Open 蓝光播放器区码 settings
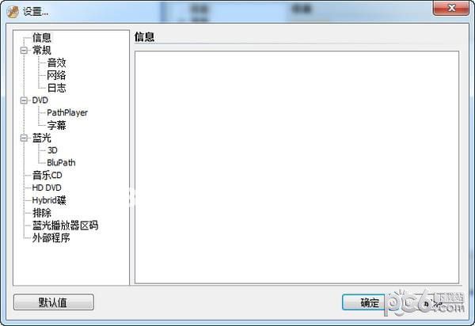This screenshot has height=326, width=475. pos(65,226)
